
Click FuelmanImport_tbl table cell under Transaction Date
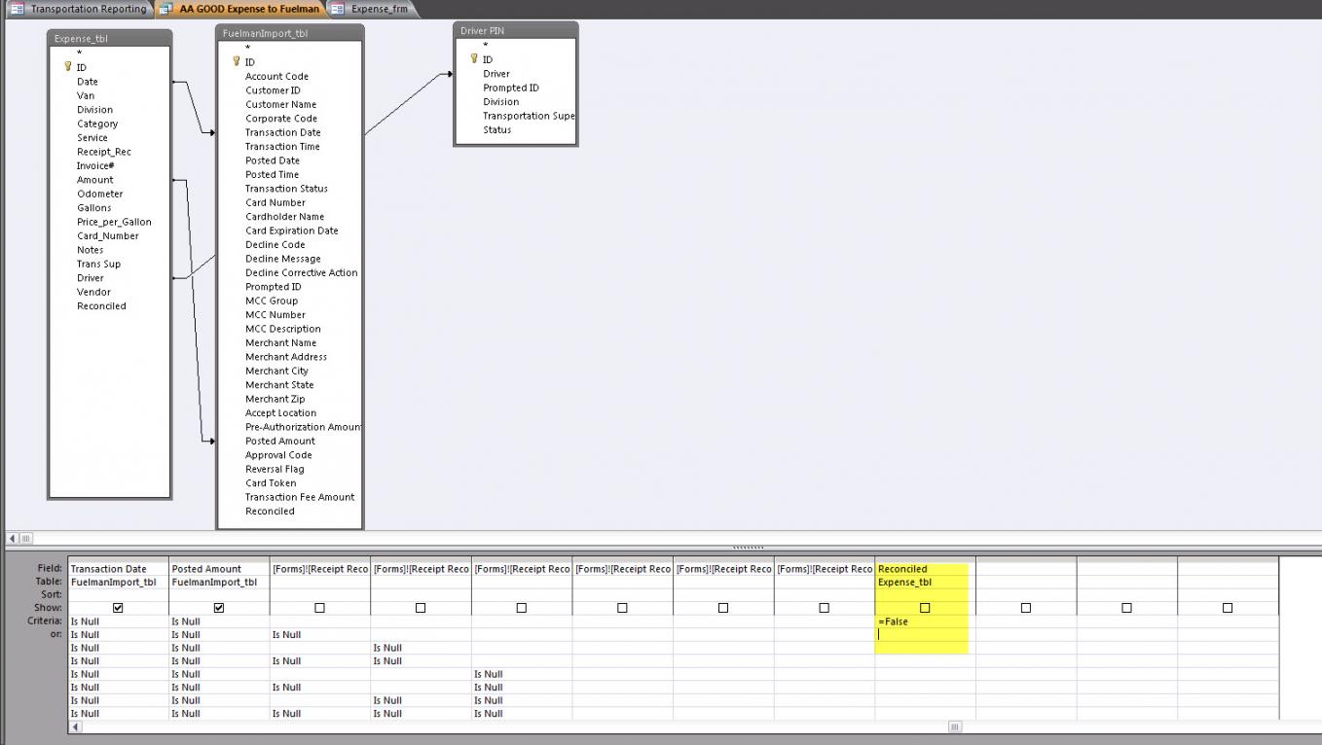[118, 582]
